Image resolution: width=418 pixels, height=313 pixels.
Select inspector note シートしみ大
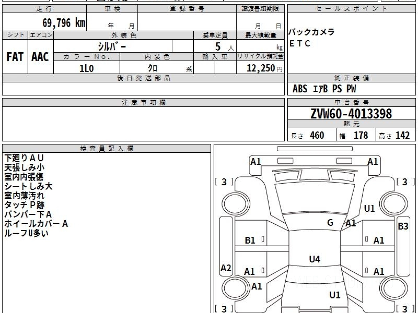tap(28, 186)
